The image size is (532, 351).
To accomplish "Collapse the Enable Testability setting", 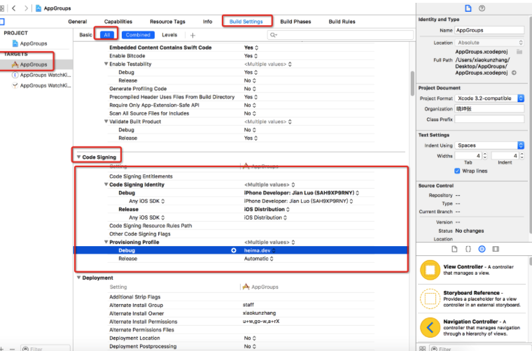I will [106, 64].
